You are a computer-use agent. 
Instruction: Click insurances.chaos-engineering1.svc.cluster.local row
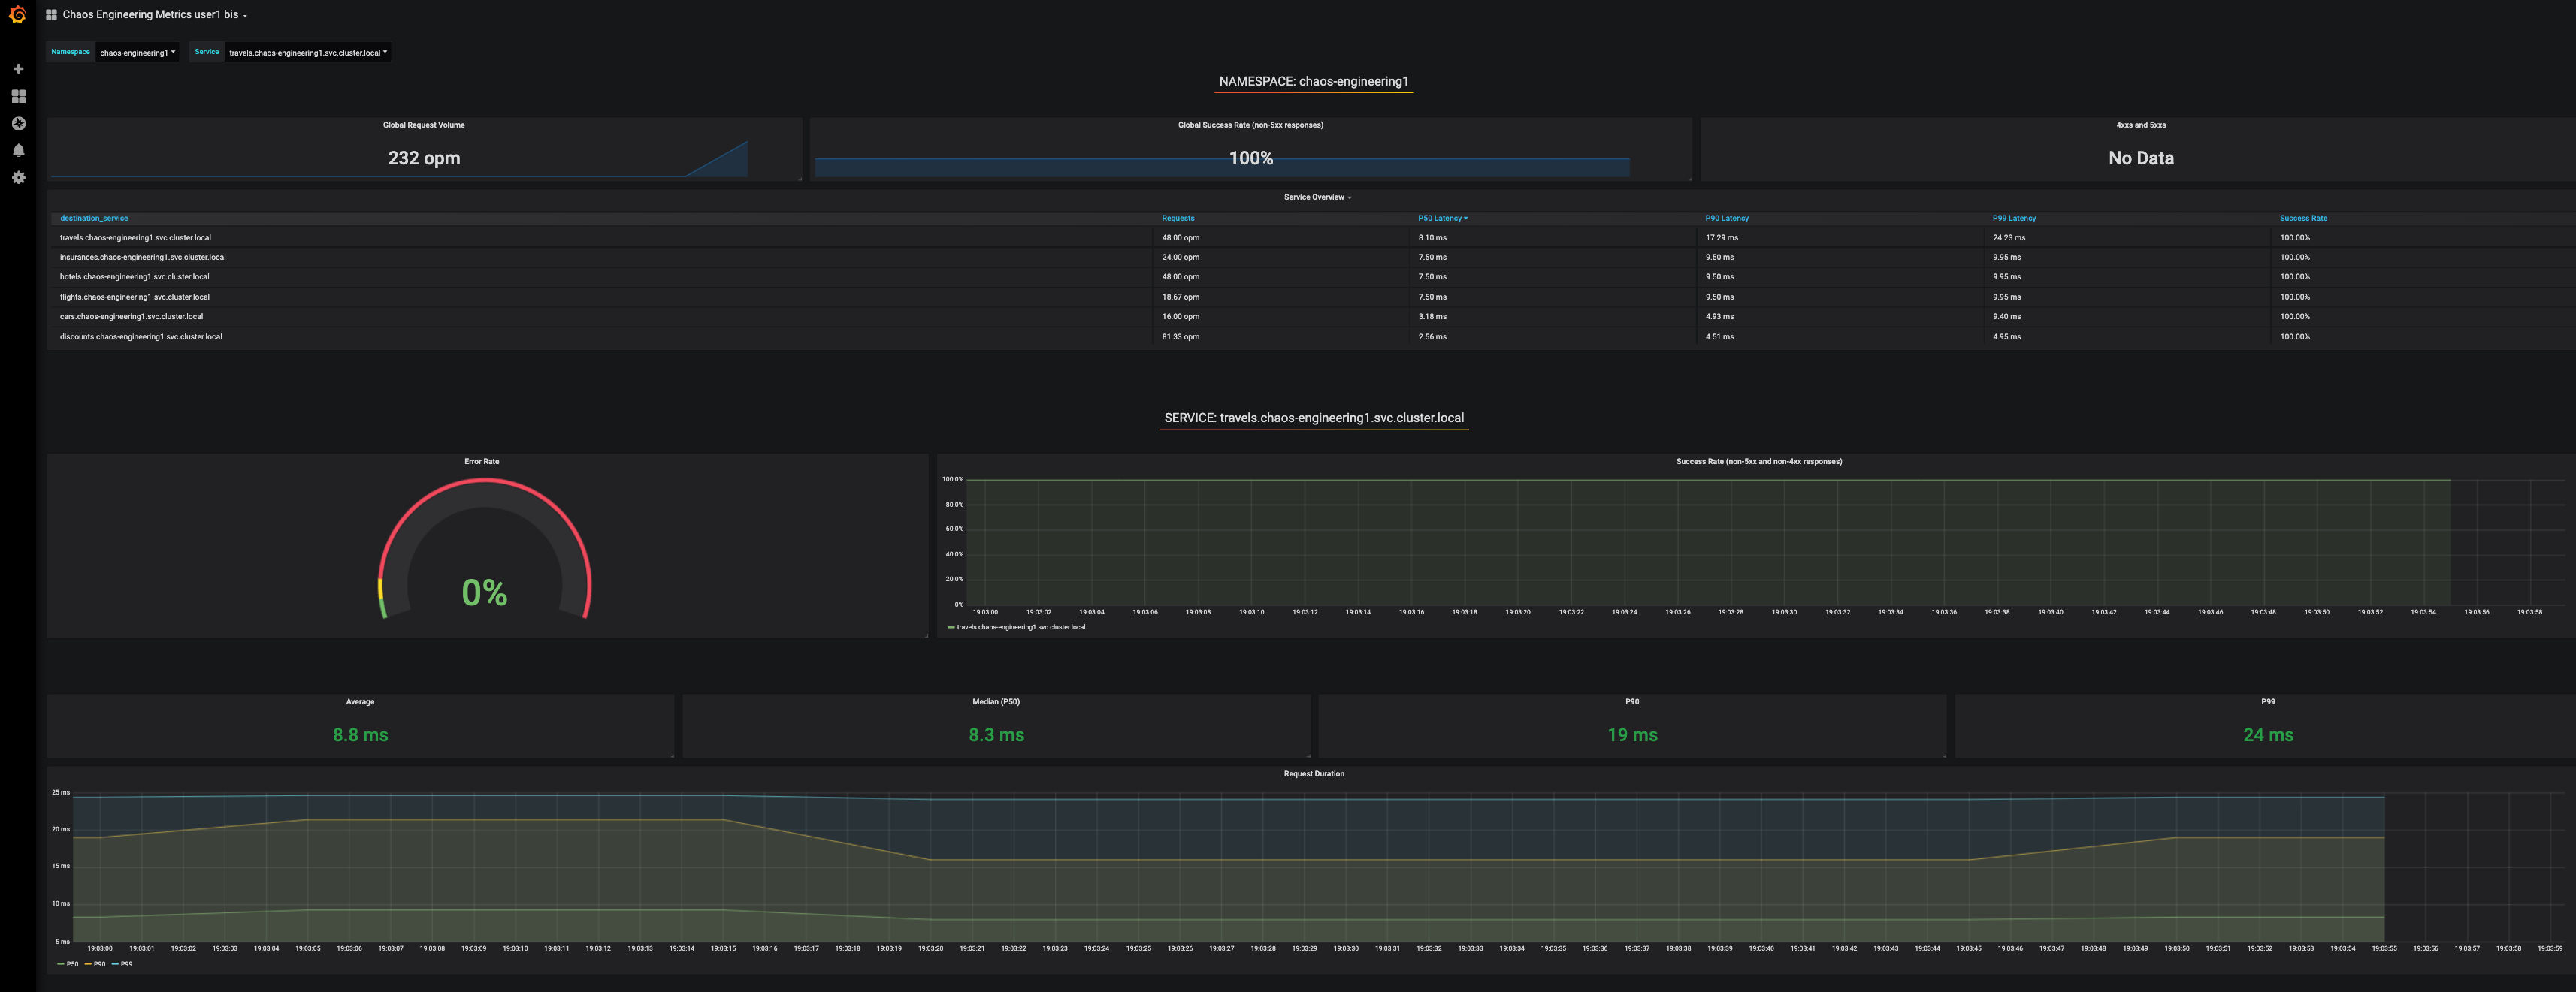point(1312,257)
